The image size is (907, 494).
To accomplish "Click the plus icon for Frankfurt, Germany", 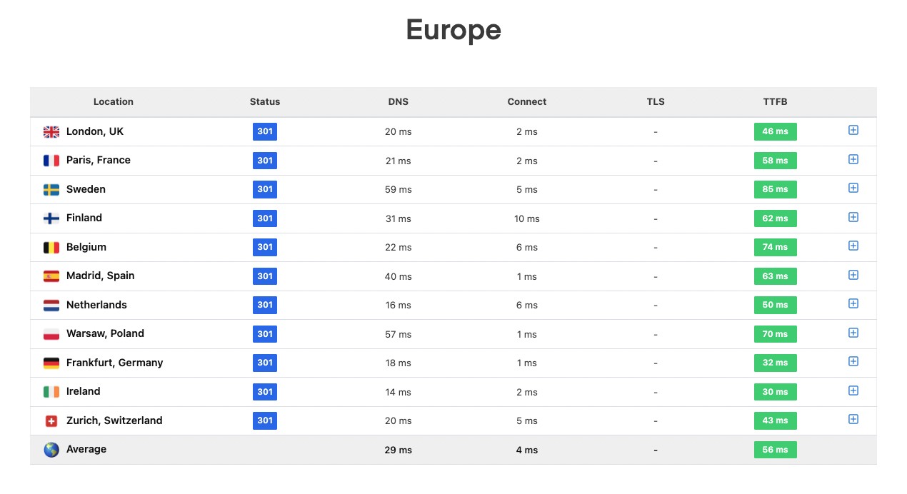I will click(853, 361).
